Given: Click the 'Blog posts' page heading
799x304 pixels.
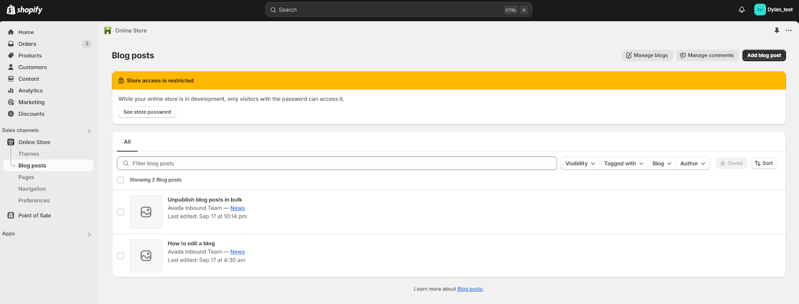Looking at the screenshot, I should [133, 55].
